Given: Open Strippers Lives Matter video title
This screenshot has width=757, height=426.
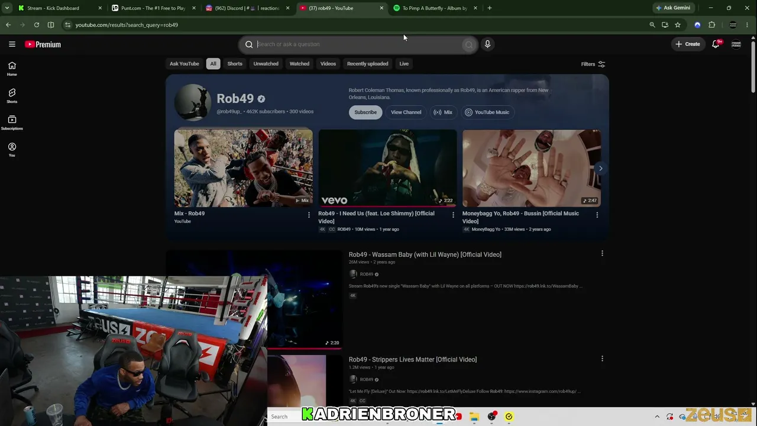Looking at the screenshot, I should pyautogui.click(x=413, y=360).
